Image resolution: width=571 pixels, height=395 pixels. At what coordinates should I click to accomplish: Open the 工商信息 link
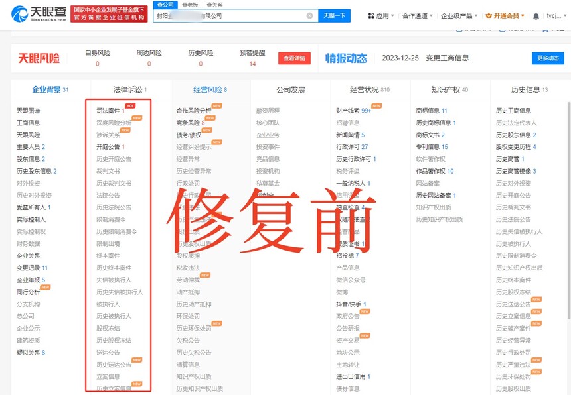click(29, 123)
